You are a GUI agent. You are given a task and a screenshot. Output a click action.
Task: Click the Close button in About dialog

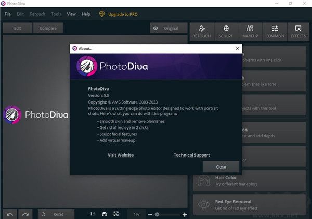[x=221, y=166]
